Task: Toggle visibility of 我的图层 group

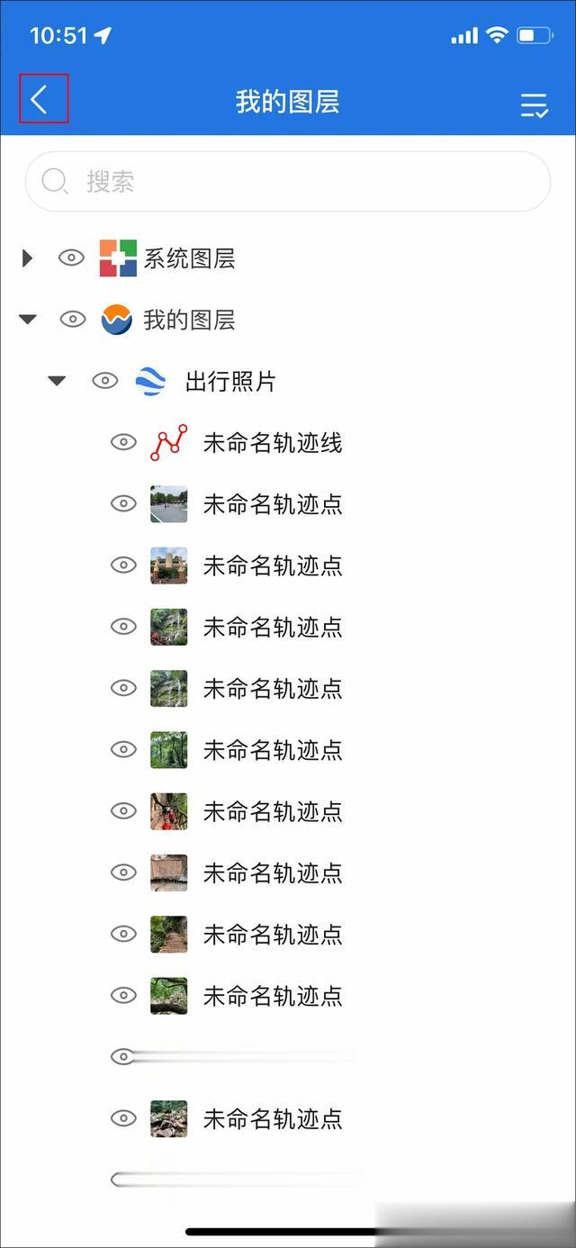Action: point(72,320)
